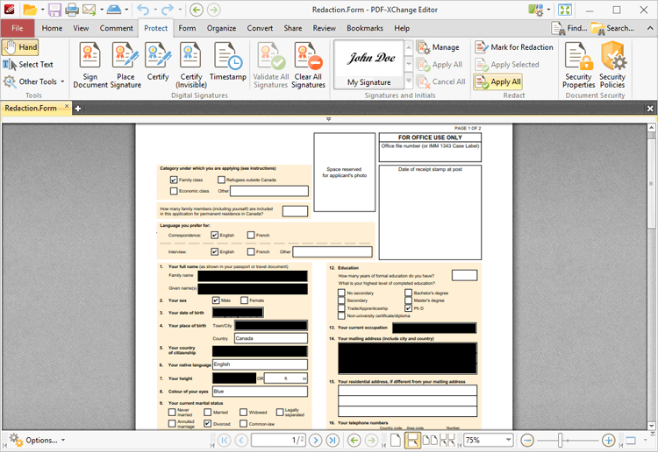Click the full screen toggle icon

[x=565, y=10]
